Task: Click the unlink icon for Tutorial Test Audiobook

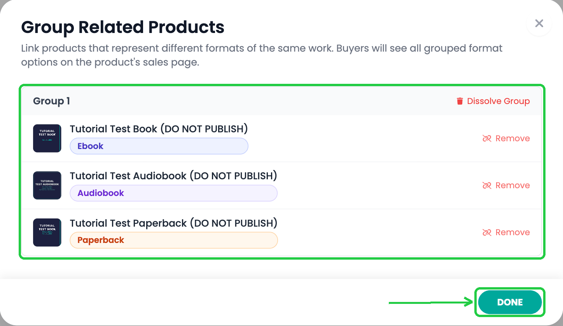Action: (487, 186)
